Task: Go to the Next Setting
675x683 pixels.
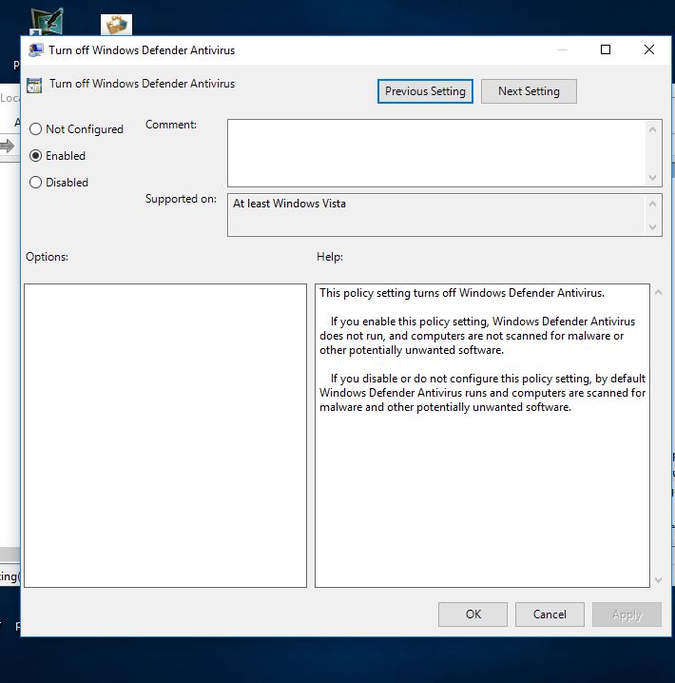Action: coord(529,91)
